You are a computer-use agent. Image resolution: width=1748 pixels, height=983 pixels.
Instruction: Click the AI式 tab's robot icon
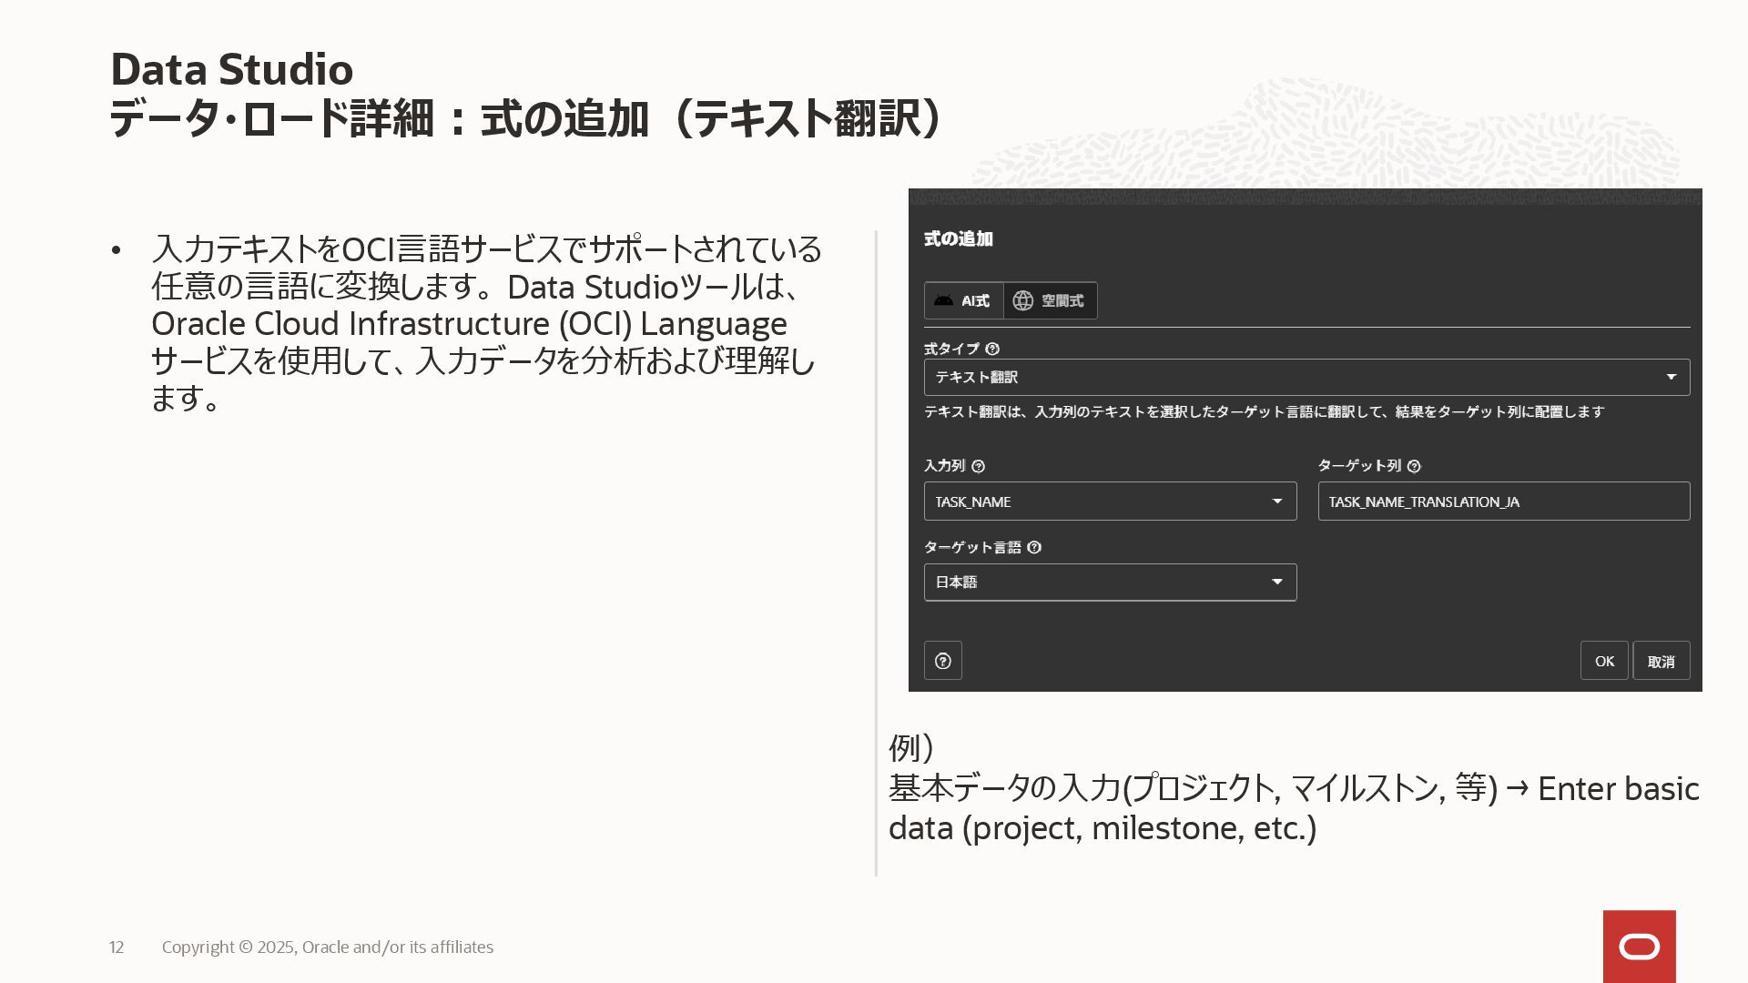point(943,300)
